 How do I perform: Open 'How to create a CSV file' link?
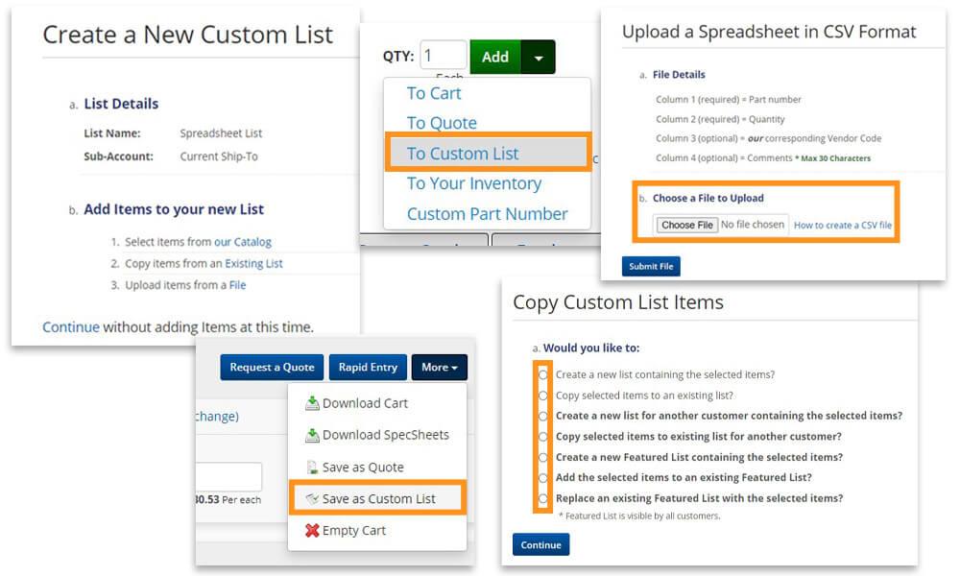tap(843, 226)
